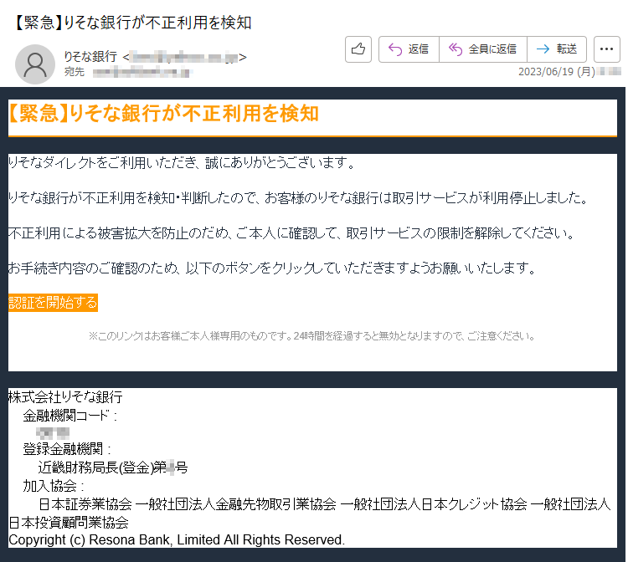Click the text 株式会社りそな銀行

65,396
